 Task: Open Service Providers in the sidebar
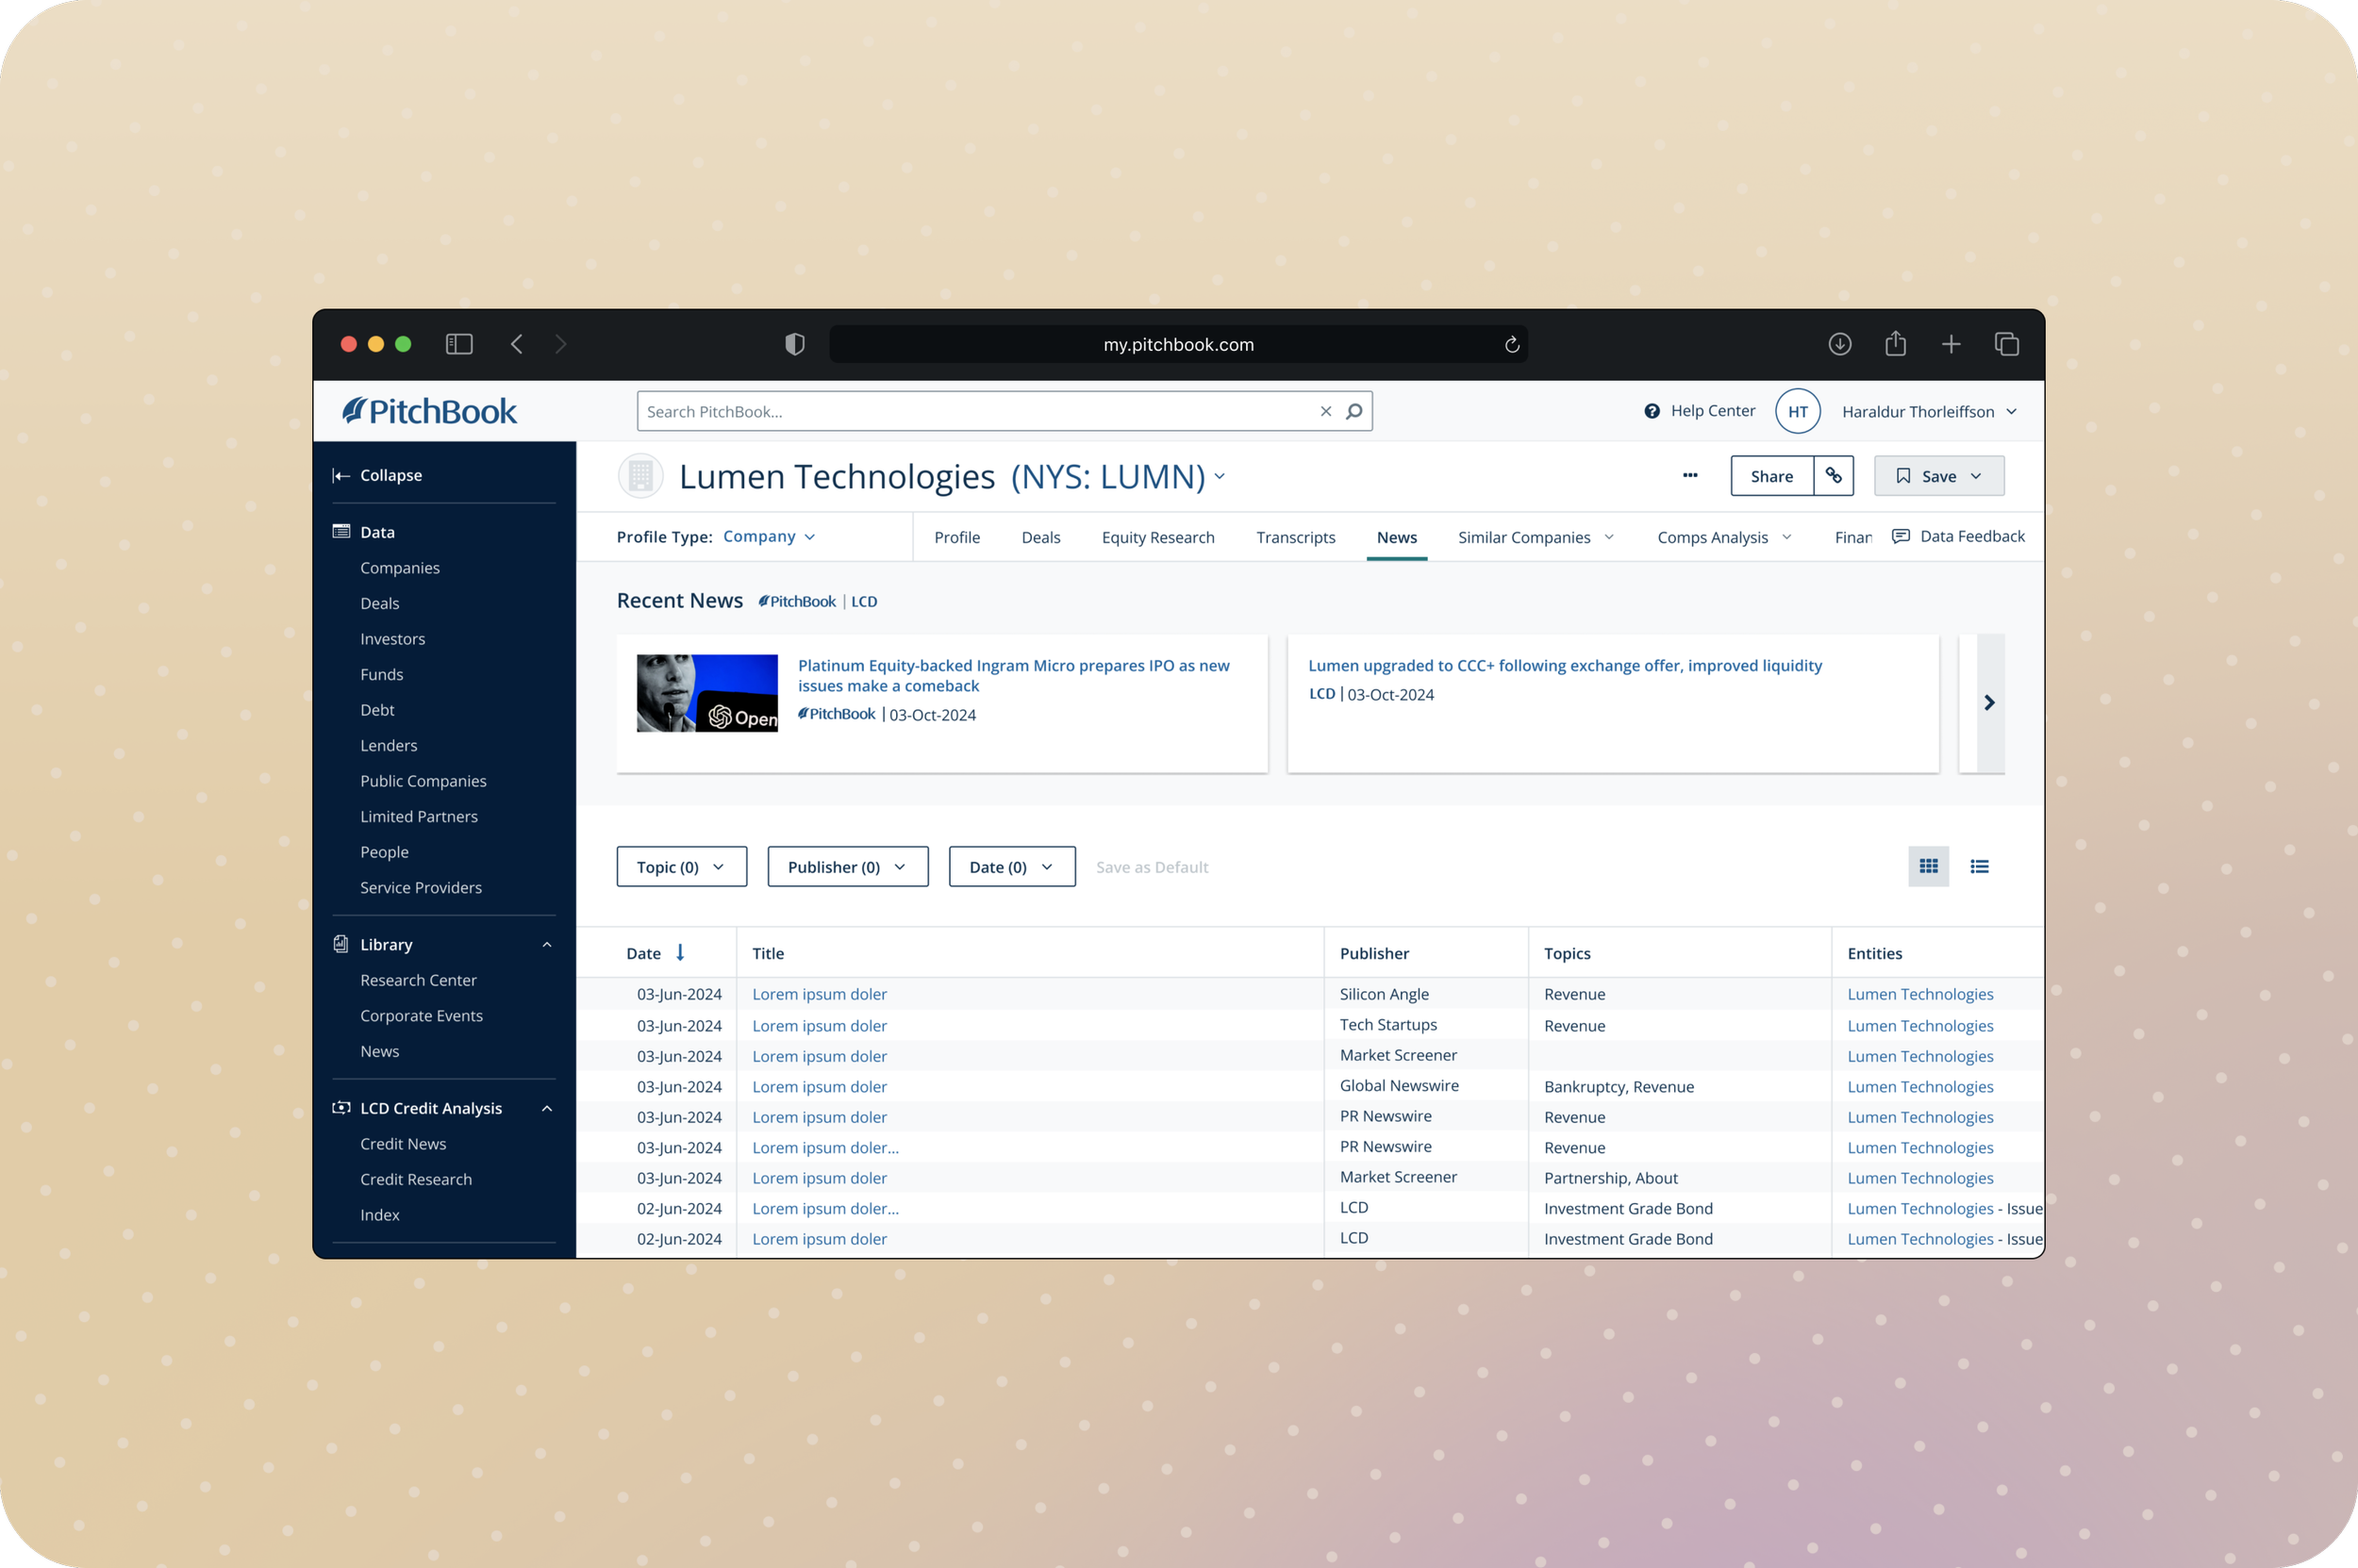[420, 887]
